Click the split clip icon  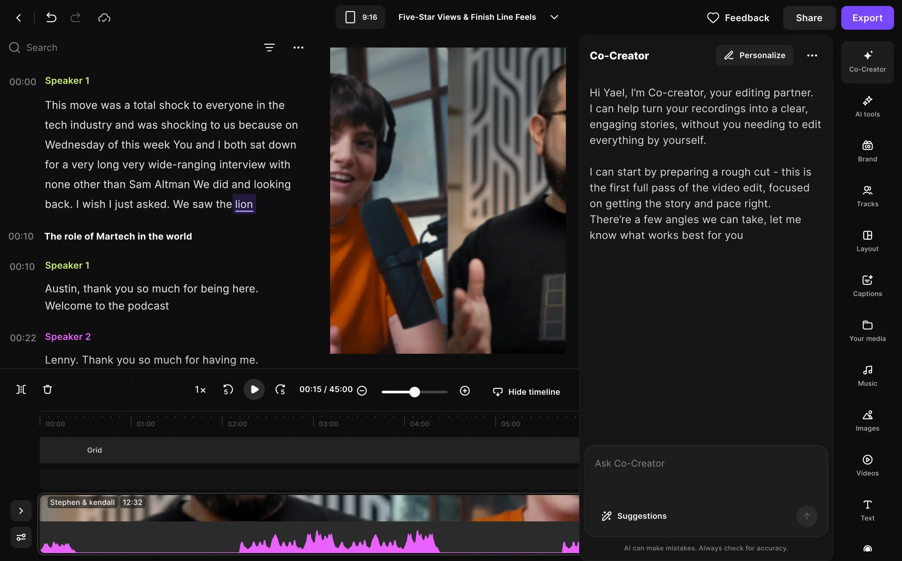pos(21,389)
